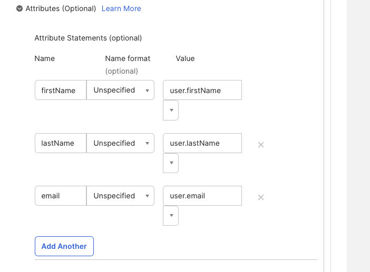This screenshot has height=272, width=370.
Task: Open Name format dropdown for firstName row
Action: tap(120, 90)
